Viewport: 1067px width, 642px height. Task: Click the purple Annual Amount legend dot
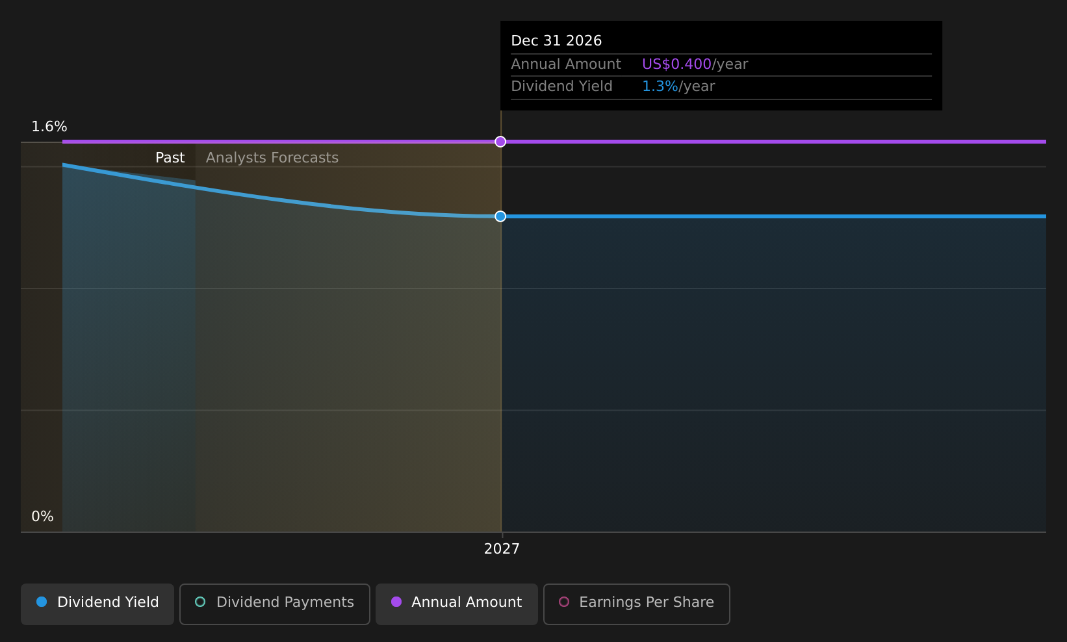coord(396,602)
